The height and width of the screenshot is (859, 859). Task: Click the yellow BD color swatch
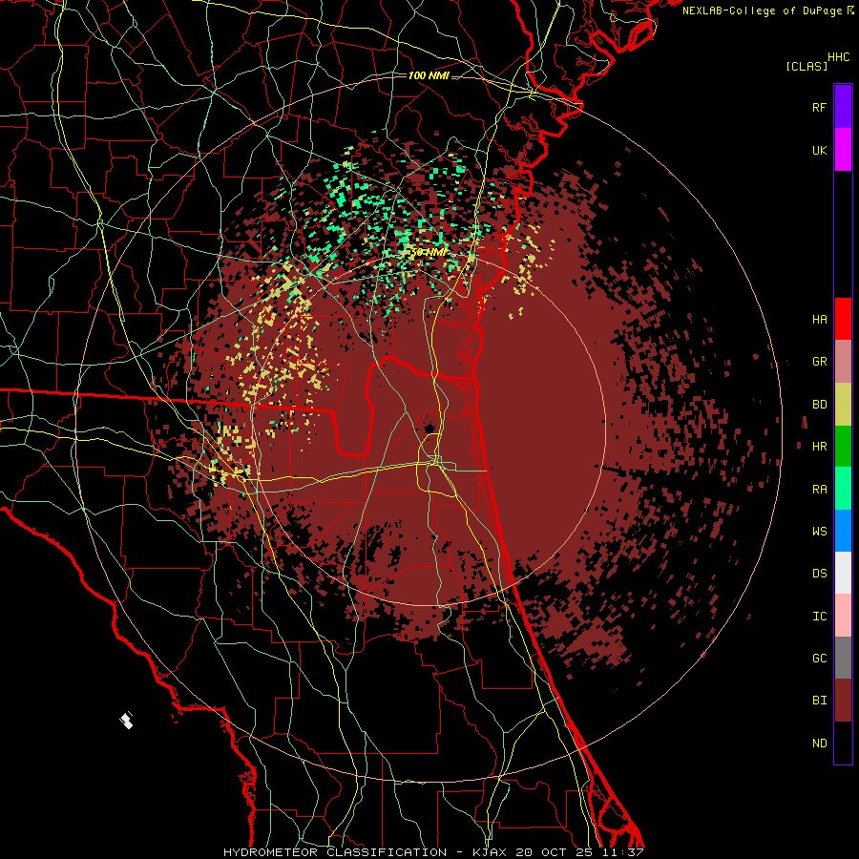pyautogui.click(x=843, y=405)
